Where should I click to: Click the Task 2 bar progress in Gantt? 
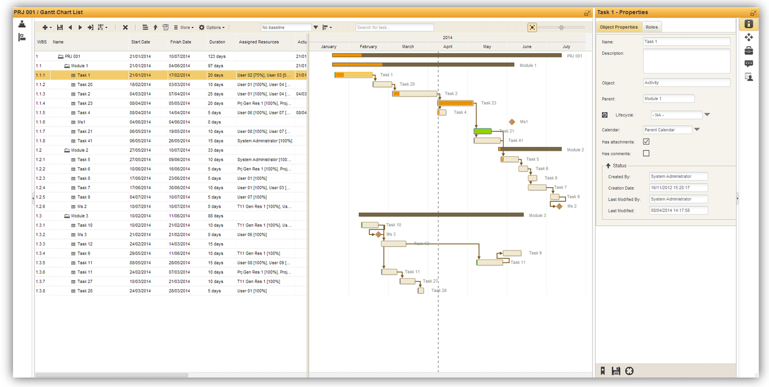(396, 94)
